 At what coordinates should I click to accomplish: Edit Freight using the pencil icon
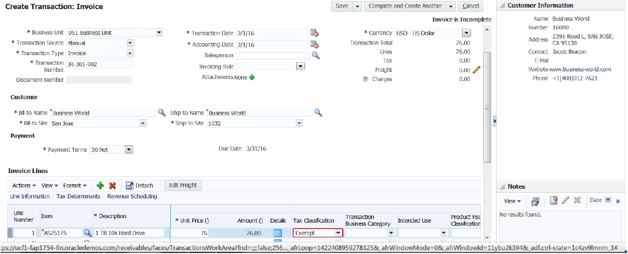coord(476,70)
